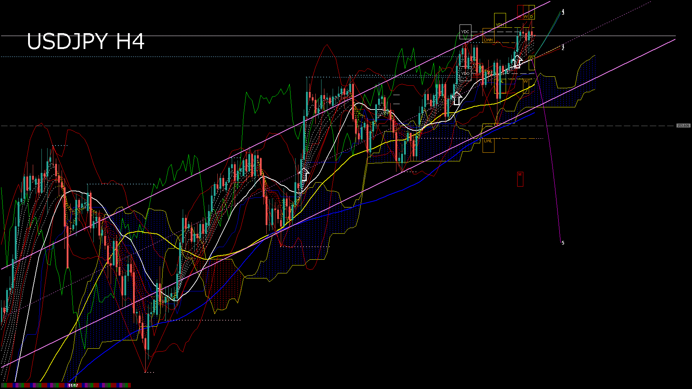Click the YDC yesterday-close label box
This screenshot has height=389, width=692.
point(466,32)
